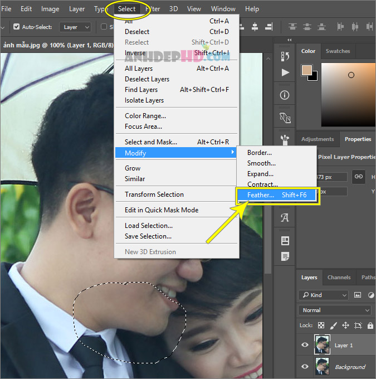Choose Select and Mask option
The height and width of the screenshot is (379, 376).
click(177, 142)
